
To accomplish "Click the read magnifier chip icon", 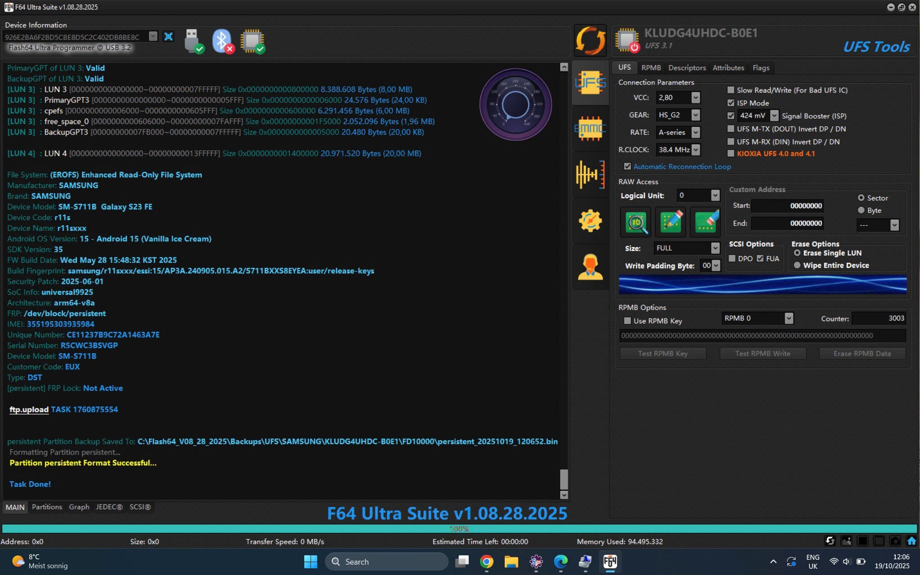I will [636, 222].
